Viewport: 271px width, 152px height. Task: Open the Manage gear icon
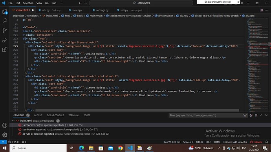[x=5, y=135]
